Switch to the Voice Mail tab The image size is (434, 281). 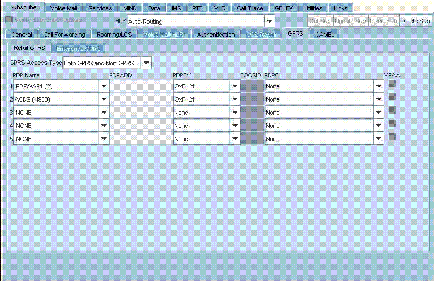tap(64, 8)
